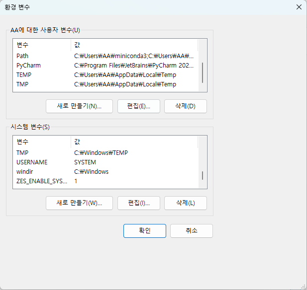Click 새로 만들기(N)... button for user variables
The width and height of the screenshot is (307, 290).
[x=79, y=106]
